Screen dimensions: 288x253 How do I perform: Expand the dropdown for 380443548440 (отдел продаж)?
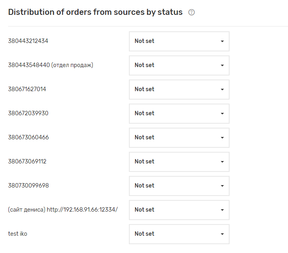point(179,65)
